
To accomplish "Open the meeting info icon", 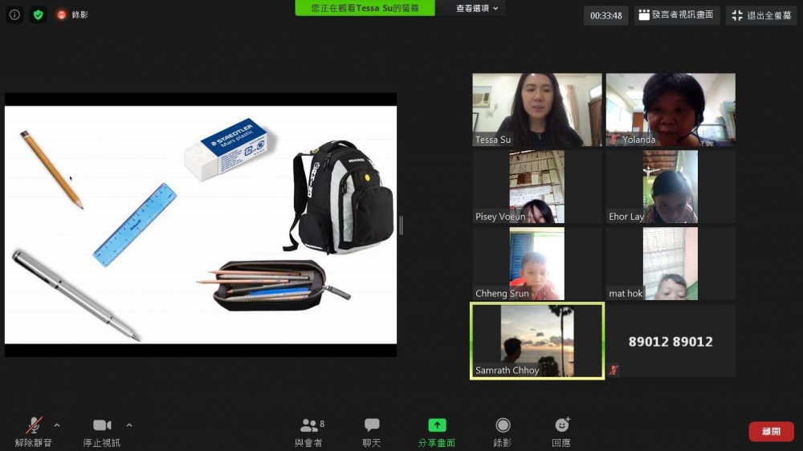I will coord(14,14).
